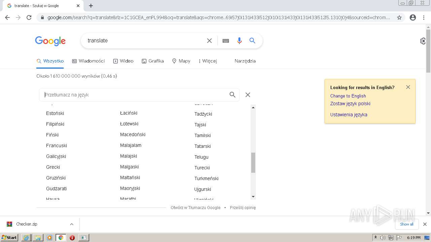Click Show all downloads
The image size is (431, 242).
point(407,224)
